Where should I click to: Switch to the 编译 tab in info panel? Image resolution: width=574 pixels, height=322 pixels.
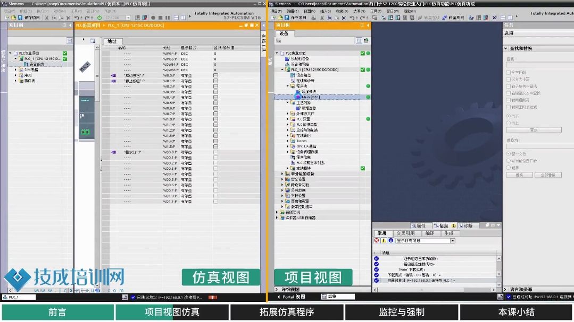pyautogui.click(x=430, y=233)
